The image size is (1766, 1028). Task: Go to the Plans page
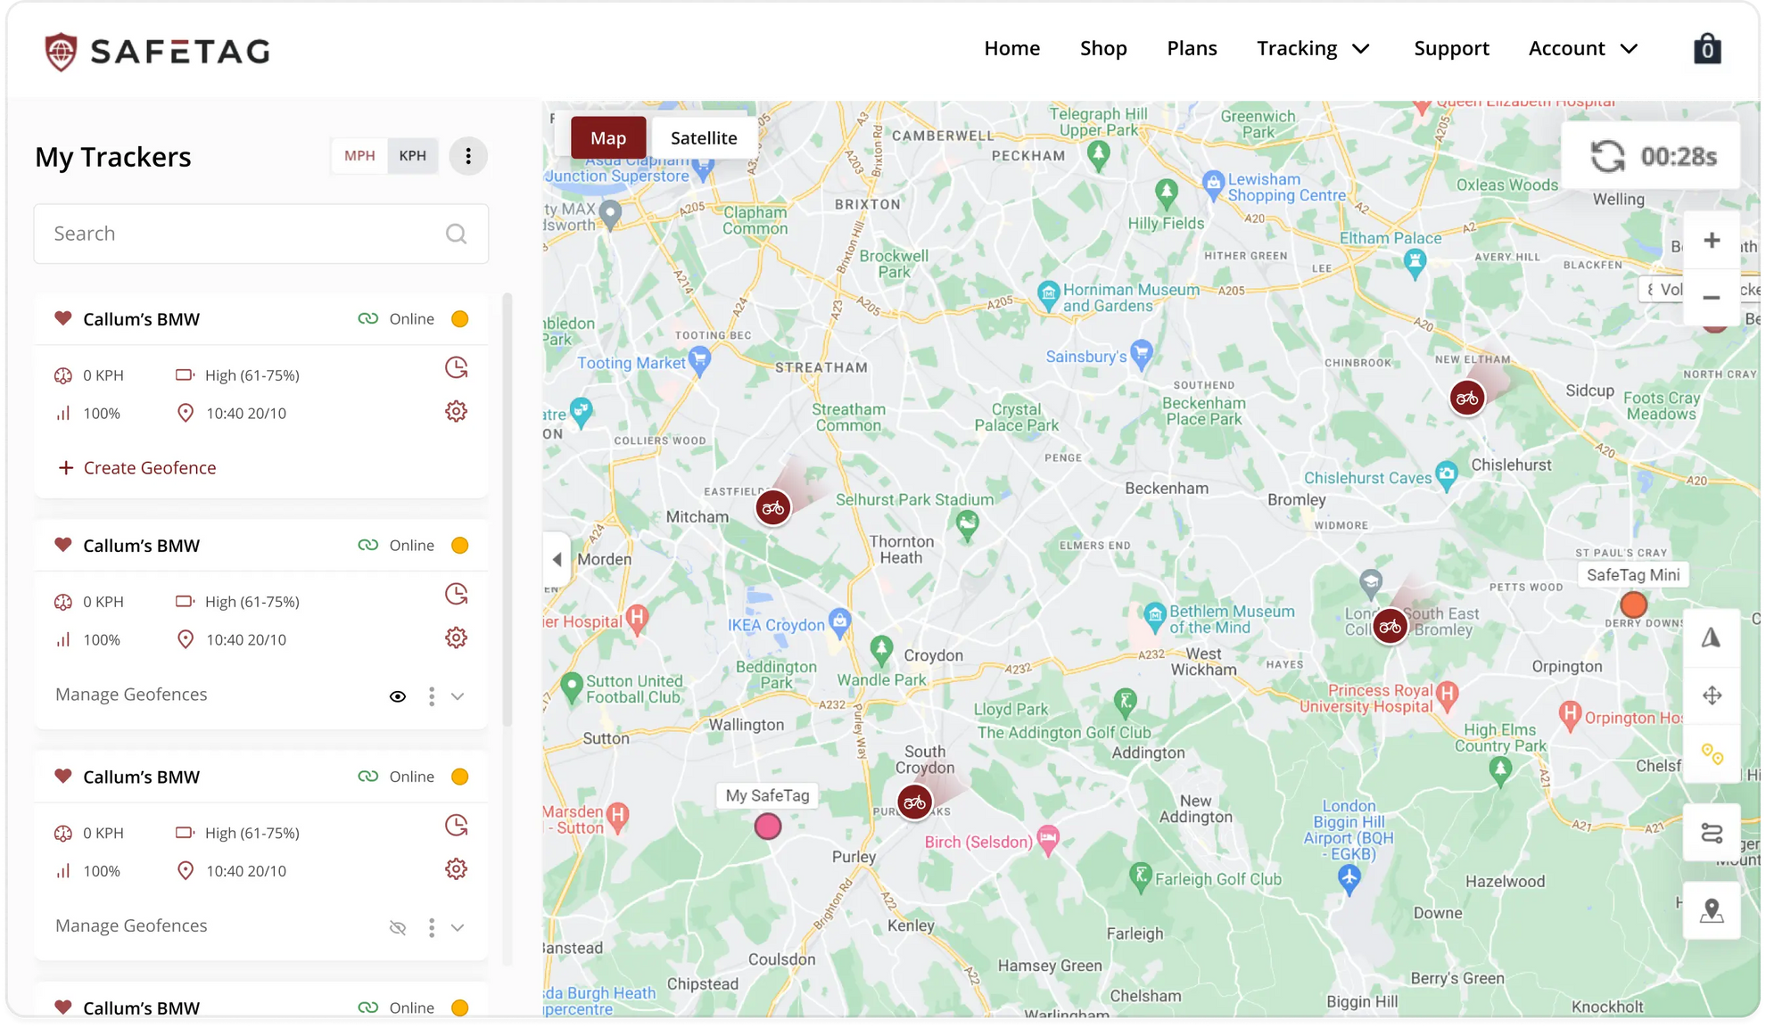point(1192,49)
